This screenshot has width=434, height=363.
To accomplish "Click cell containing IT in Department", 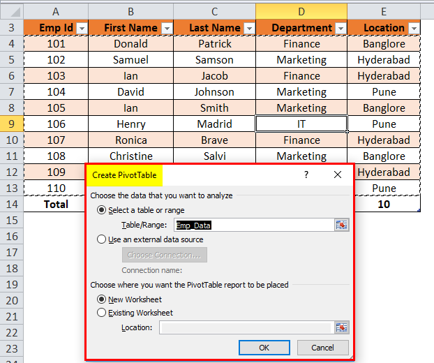I will 301,124.
